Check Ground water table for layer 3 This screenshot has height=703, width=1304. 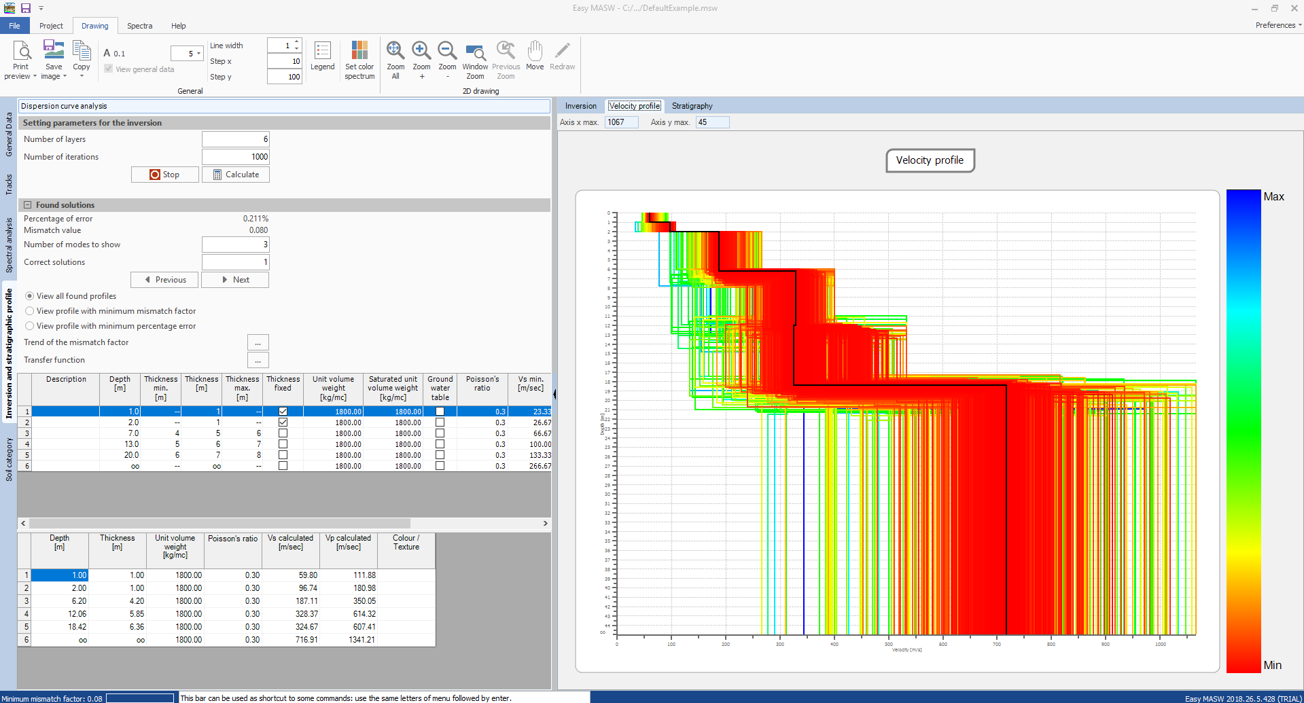[x=440, y=433]
